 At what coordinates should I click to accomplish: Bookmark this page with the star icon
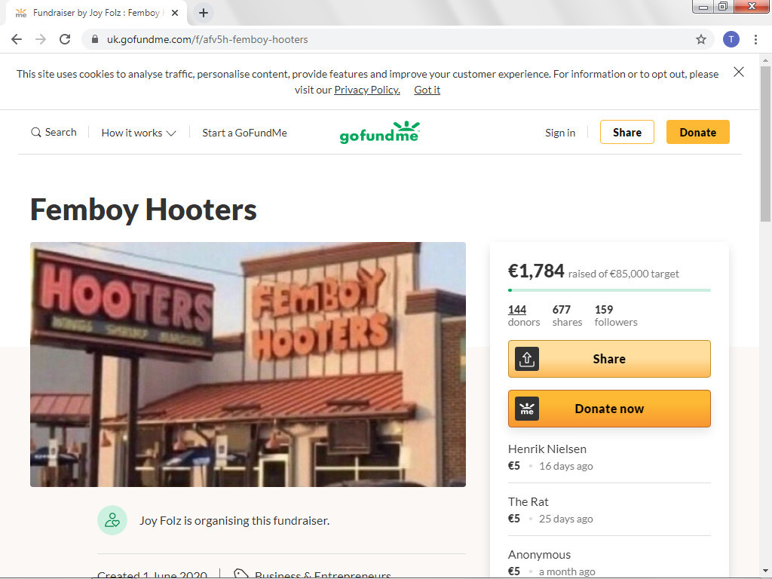(700, 39)
